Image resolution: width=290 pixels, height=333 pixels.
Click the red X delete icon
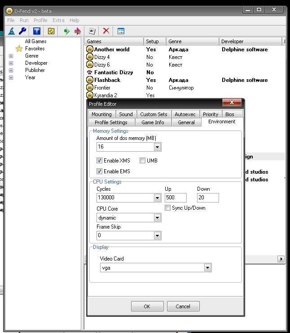coord(106,31)
